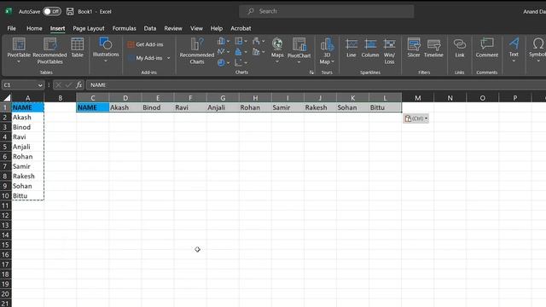Insert a Column sparkline

[369, 48]
